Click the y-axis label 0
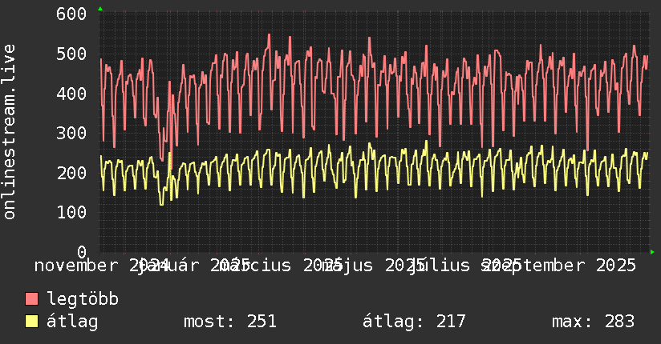Image resolution: width=661 pixels, height=344 pixels. click(82, 252)
